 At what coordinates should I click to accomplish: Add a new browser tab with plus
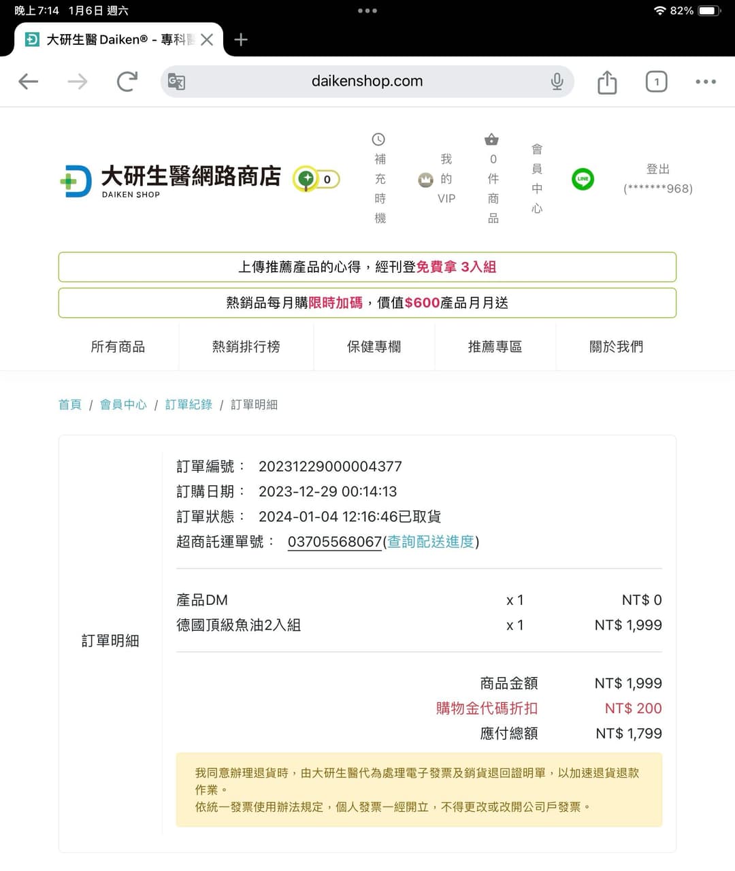click(241, 39)
